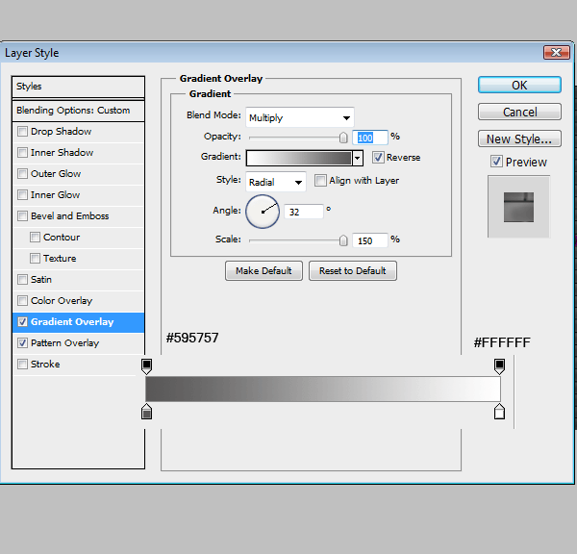Click the New Style... button
This screenshot has width=577, height=554.
pyautogui.click(x=519, y=138)
